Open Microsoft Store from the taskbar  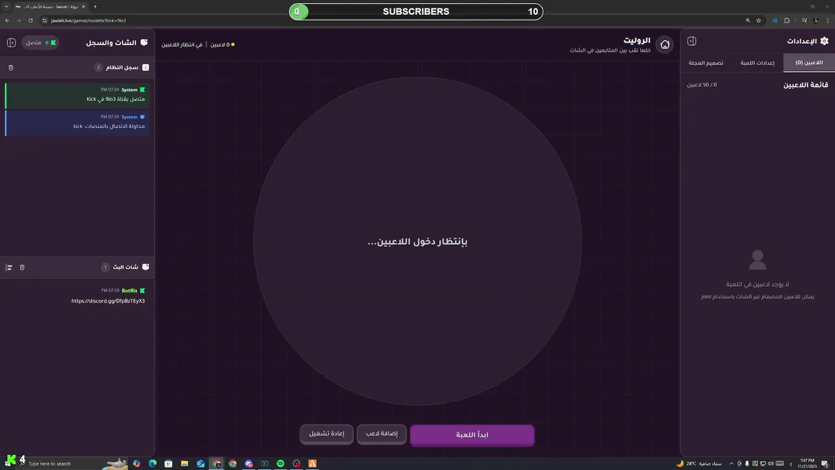(x=168, y=463)
